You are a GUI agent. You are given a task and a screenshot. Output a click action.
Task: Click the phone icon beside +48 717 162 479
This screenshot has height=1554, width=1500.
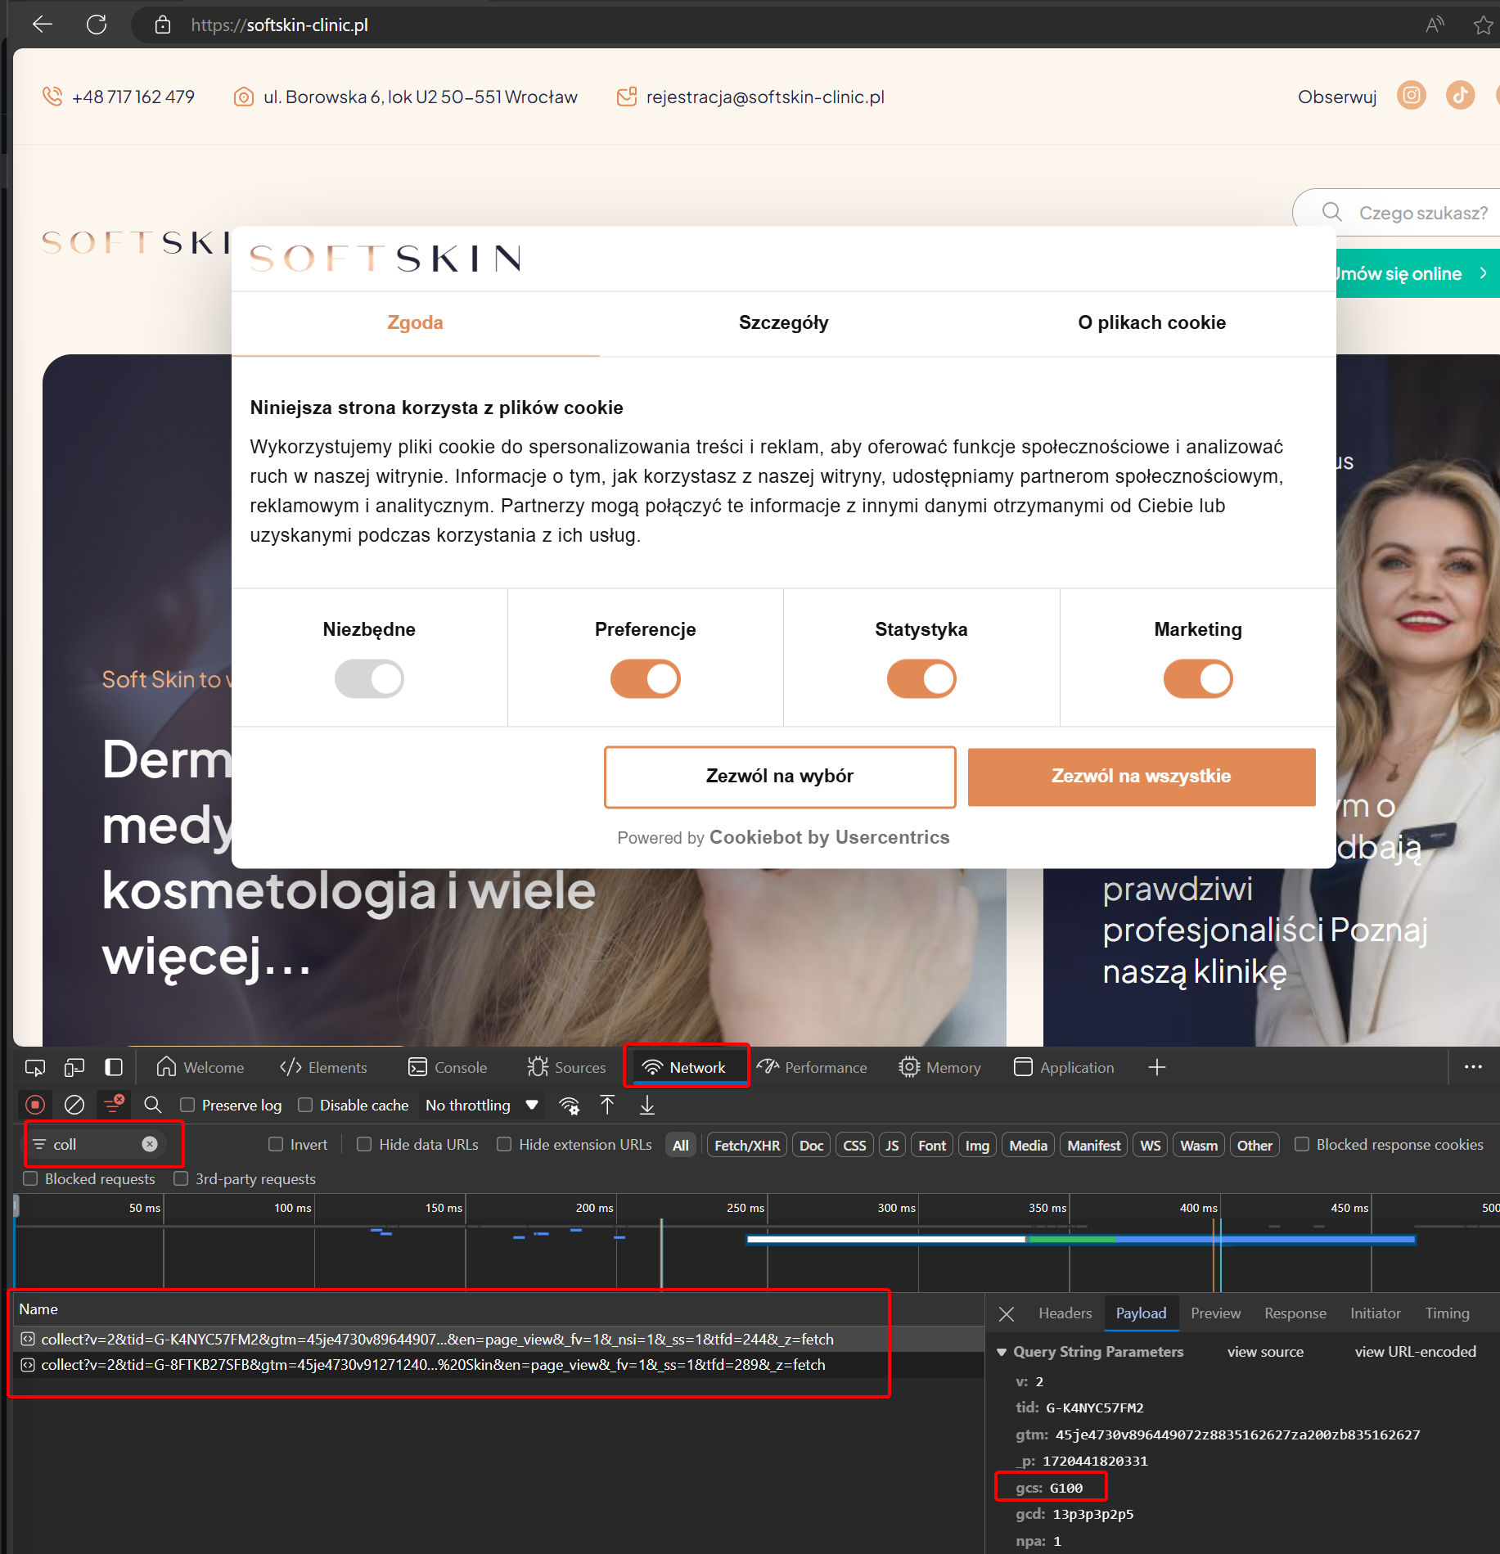pos(52,97)
